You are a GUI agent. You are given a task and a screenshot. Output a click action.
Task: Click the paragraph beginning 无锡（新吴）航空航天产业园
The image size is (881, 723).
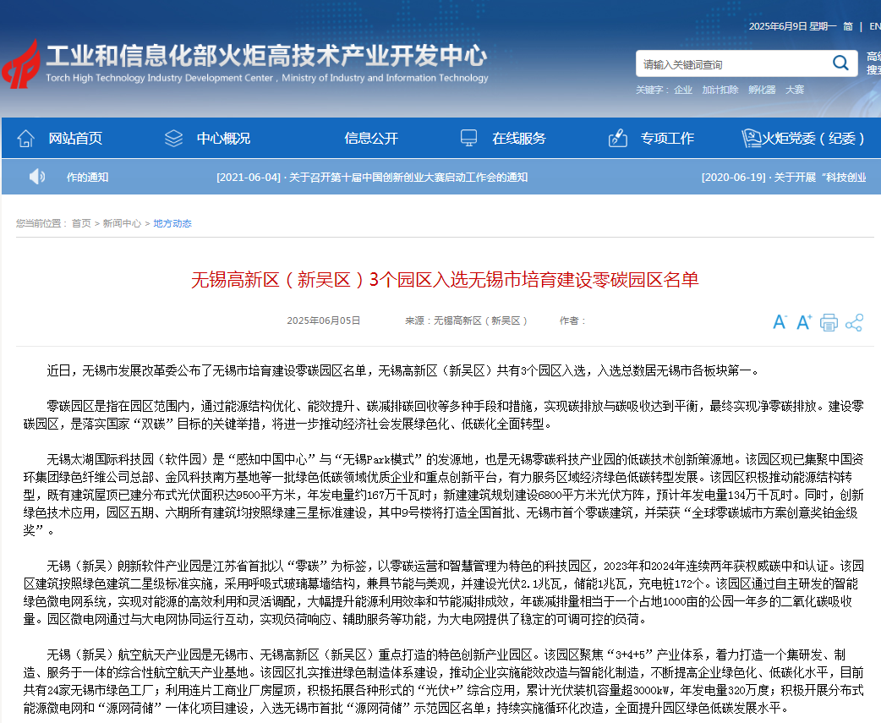pyautogui.click(x=443, y=682)
